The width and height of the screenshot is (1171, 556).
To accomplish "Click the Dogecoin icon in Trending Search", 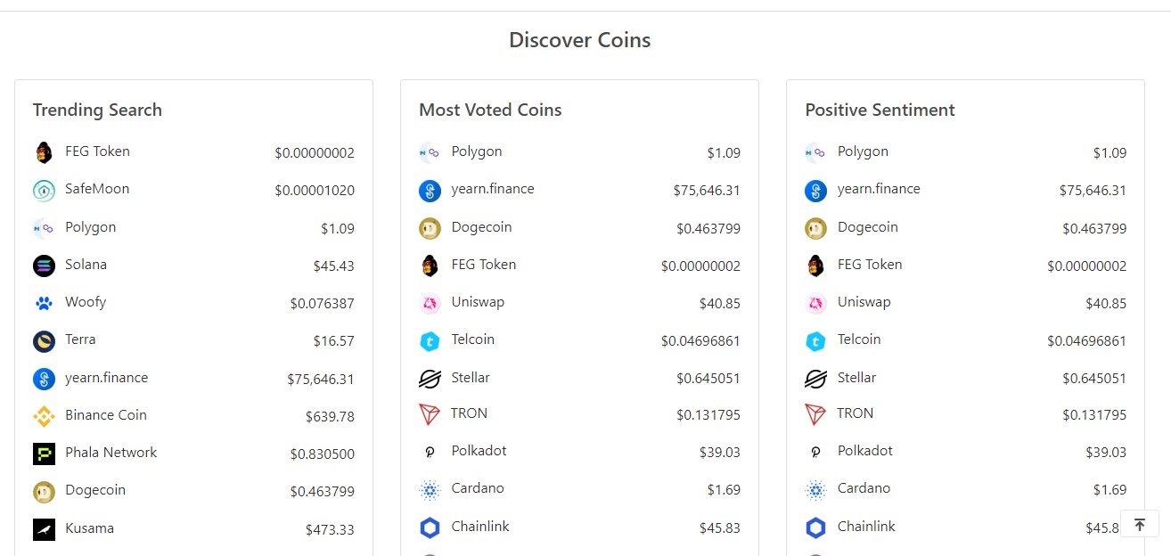I will click(44, 491).
